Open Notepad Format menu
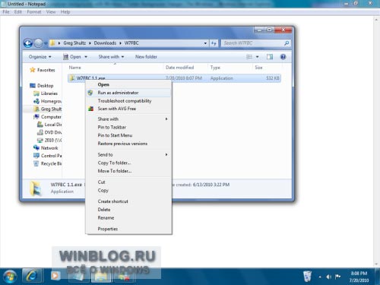 click(34, 12)
